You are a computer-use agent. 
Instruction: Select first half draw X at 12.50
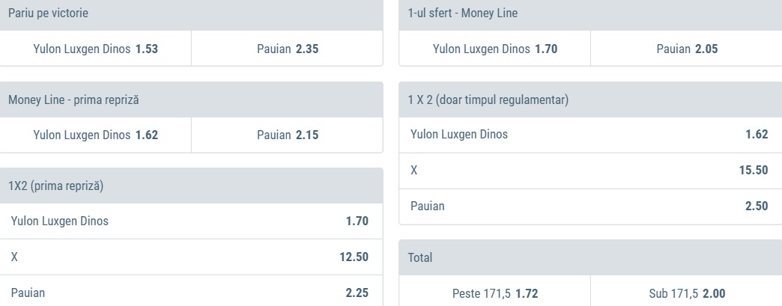(191, 257)
